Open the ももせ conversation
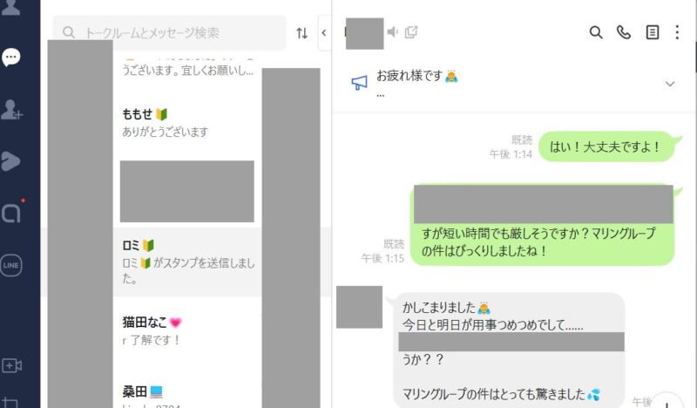This screenshot has height=408, width=697. (x=186, y=122)
